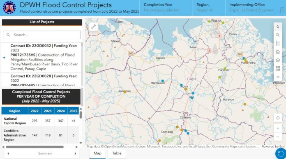
Task: Click the value 119 in the table
Action: (48, 135)
